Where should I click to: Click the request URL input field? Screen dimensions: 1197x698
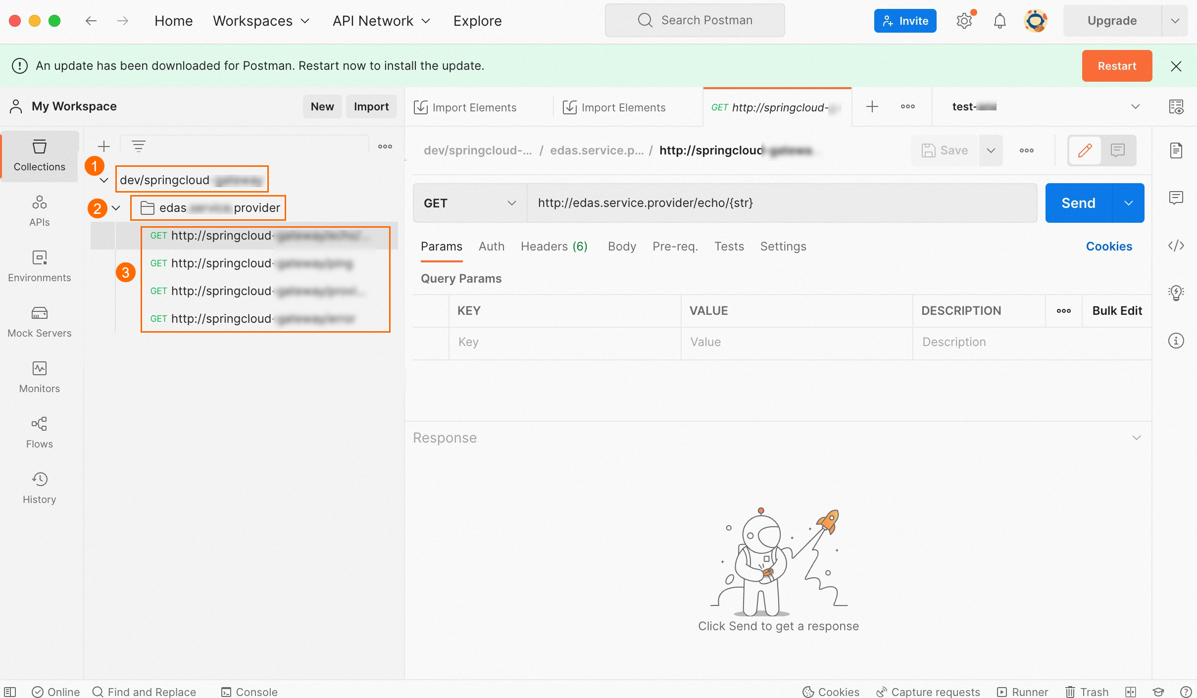781,203
